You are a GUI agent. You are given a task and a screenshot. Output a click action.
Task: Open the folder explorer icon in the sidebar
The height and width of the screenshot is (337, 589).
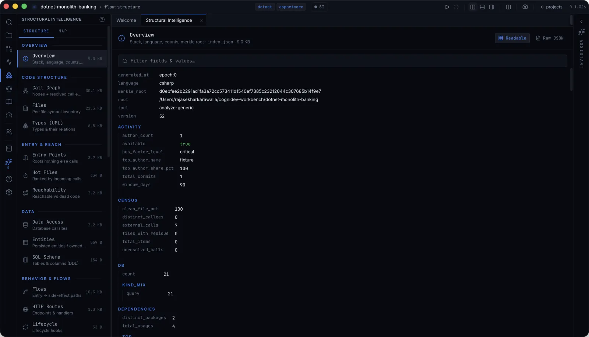(9, 35)
